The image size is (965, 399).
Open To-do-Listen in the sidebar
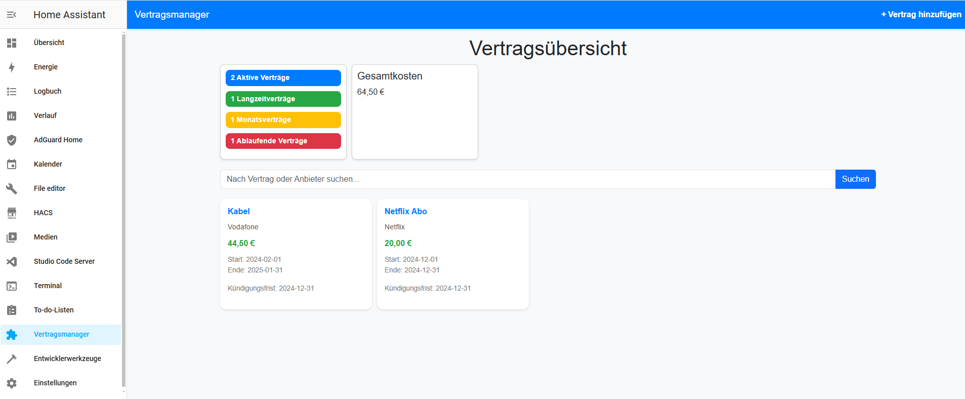tap(61, 310)
